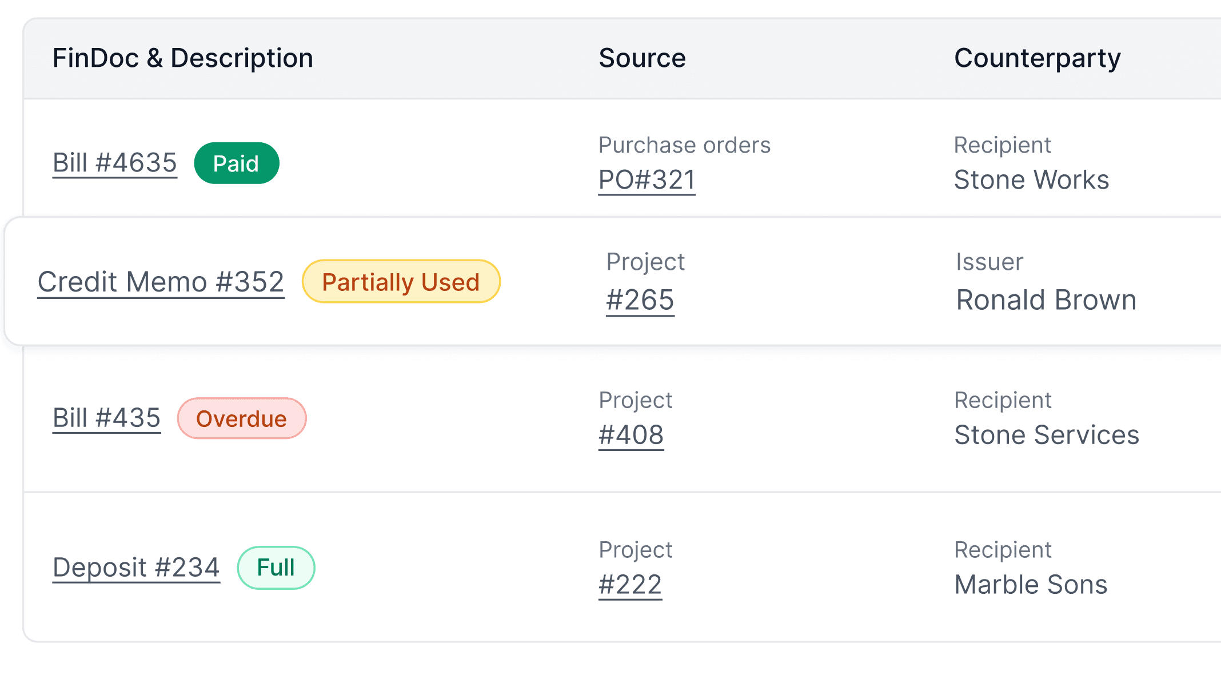Click the Full badge next to Deposit #234

[x=276, y=568]
